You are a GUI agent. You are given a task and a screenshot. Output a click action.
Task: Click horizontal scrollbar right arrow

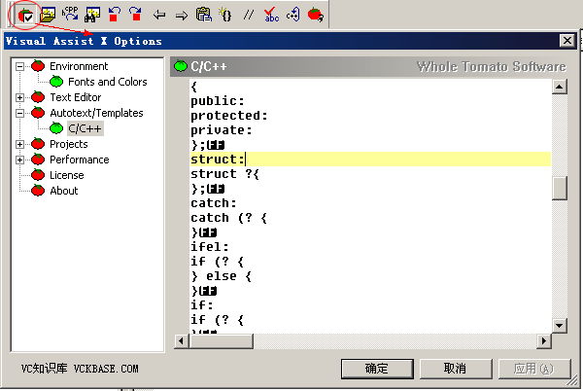543,340
